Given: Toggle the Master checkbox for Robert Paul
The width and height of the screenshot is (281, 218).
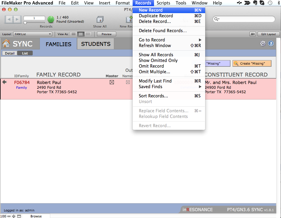Looking at the screenshot, I should coord(112,82).
